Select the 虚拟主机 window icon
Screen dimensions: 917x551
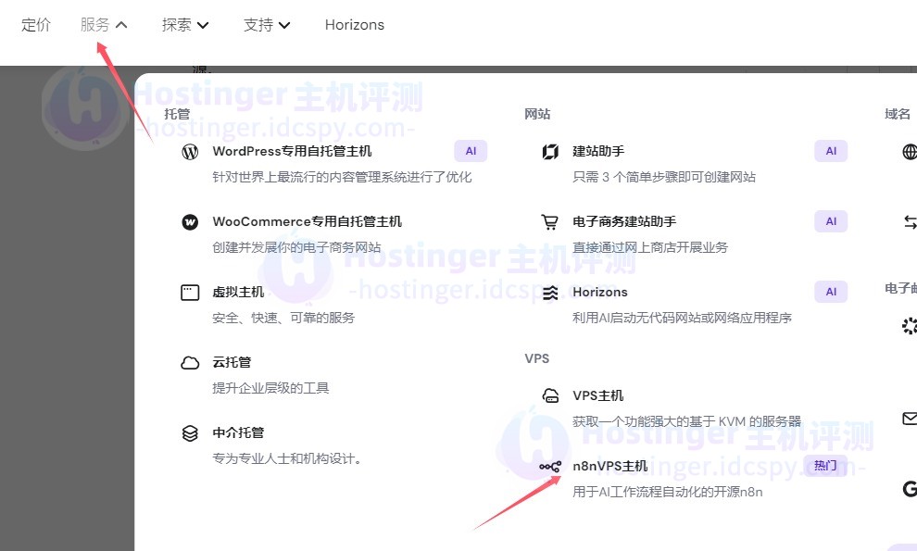click(x=190, y=293)
